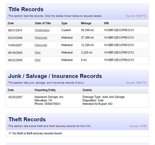Screen dimensions: 155x145
Task: Click the Insurance Salvage phone number 5556478921
Action: [x=52, y=104]
